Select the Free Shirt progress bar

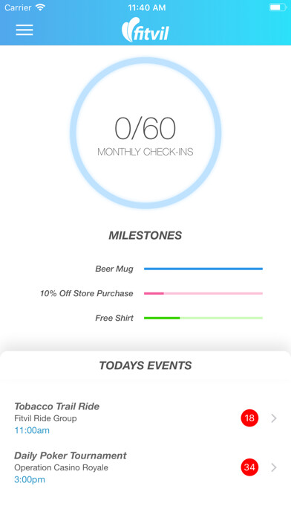(203, 318)
